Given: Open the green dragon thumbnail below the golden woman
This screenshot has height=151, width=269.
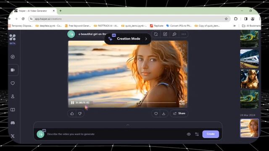Looking at the screenshot, I should (x=249, y=99).
